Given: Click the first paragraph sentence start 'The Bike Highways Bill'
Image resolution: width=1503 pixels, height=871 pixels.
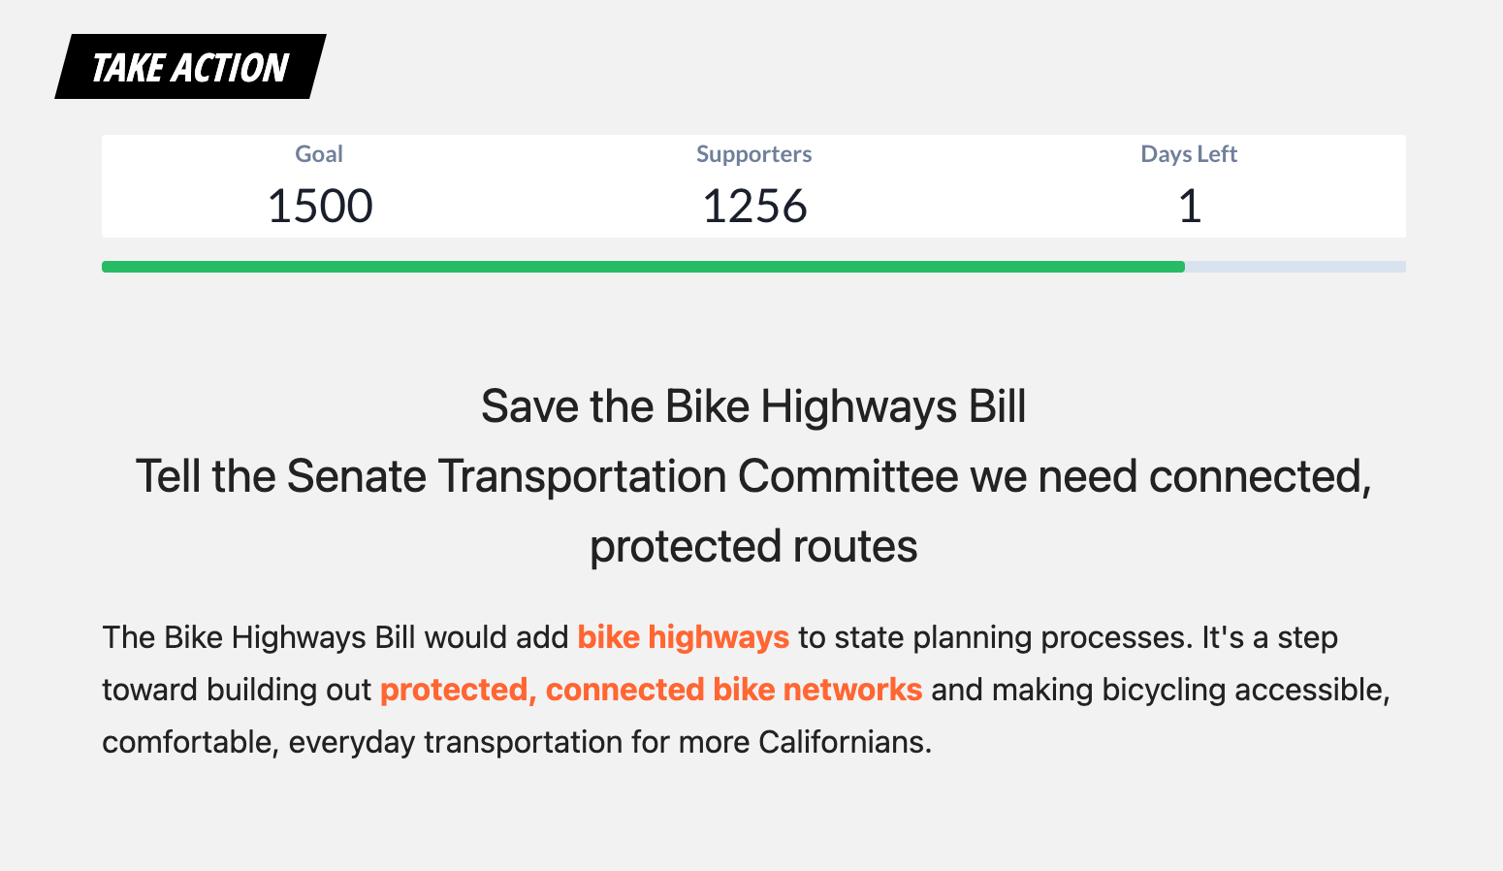Looking at the screenshot, I should click(x=259, y=637).
